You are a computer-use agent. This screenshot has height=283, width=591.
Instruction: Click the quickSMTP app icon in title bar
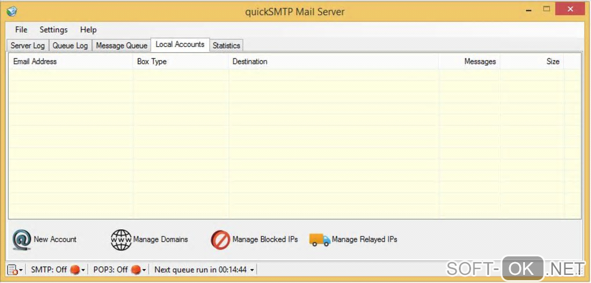(x=12, y=10)
